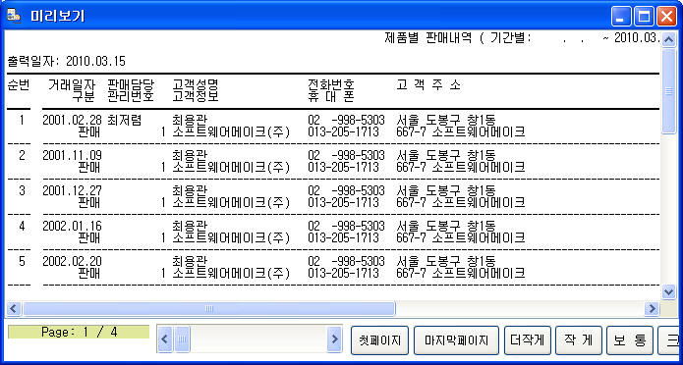Click the Page: 1 / 4 indicator
Image resolution: width=683 pixels, height=365 pixels.
click(79, 332)
